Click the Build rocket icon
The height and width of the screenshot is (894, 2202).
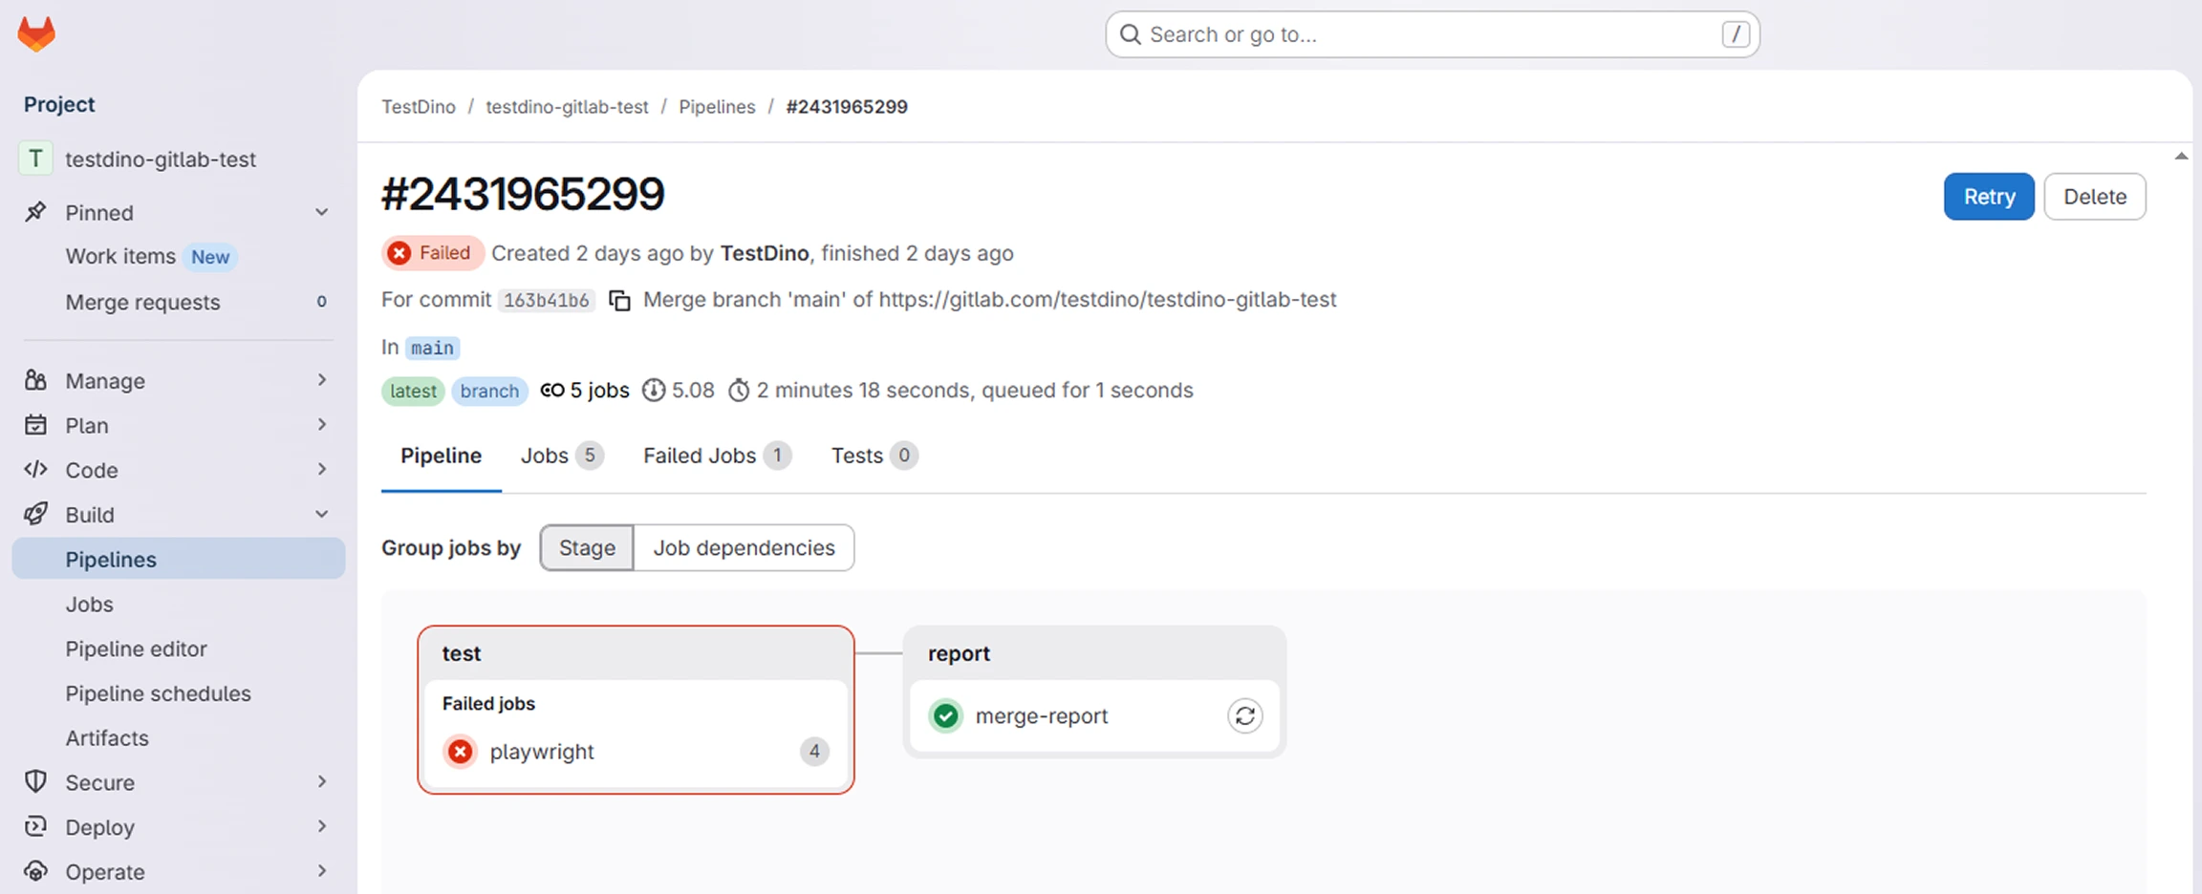[35, 514]
